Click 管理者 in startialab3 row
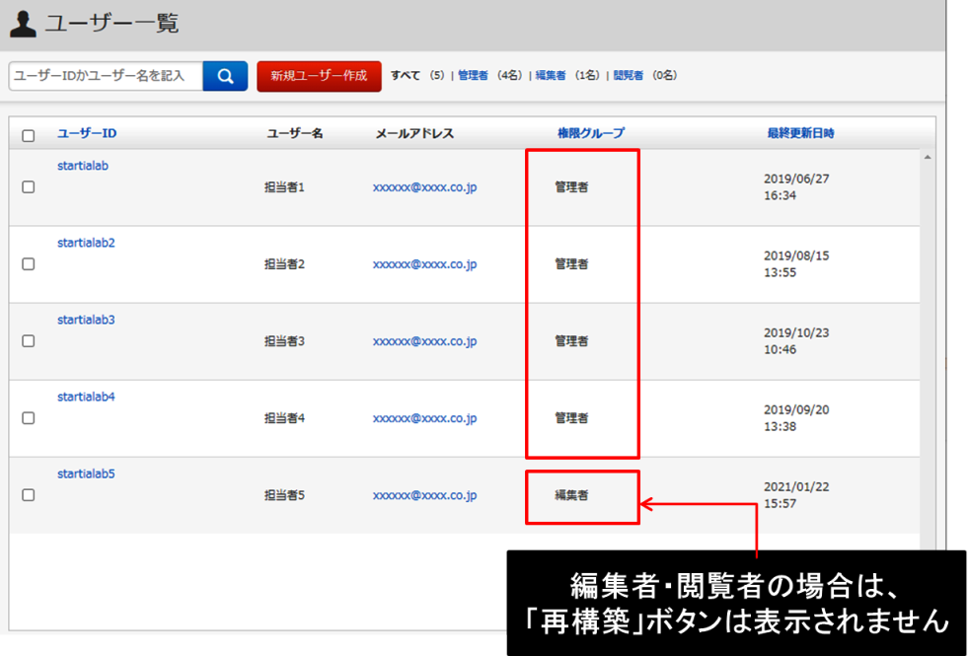968x656 pixels. (x=571, y=341)
